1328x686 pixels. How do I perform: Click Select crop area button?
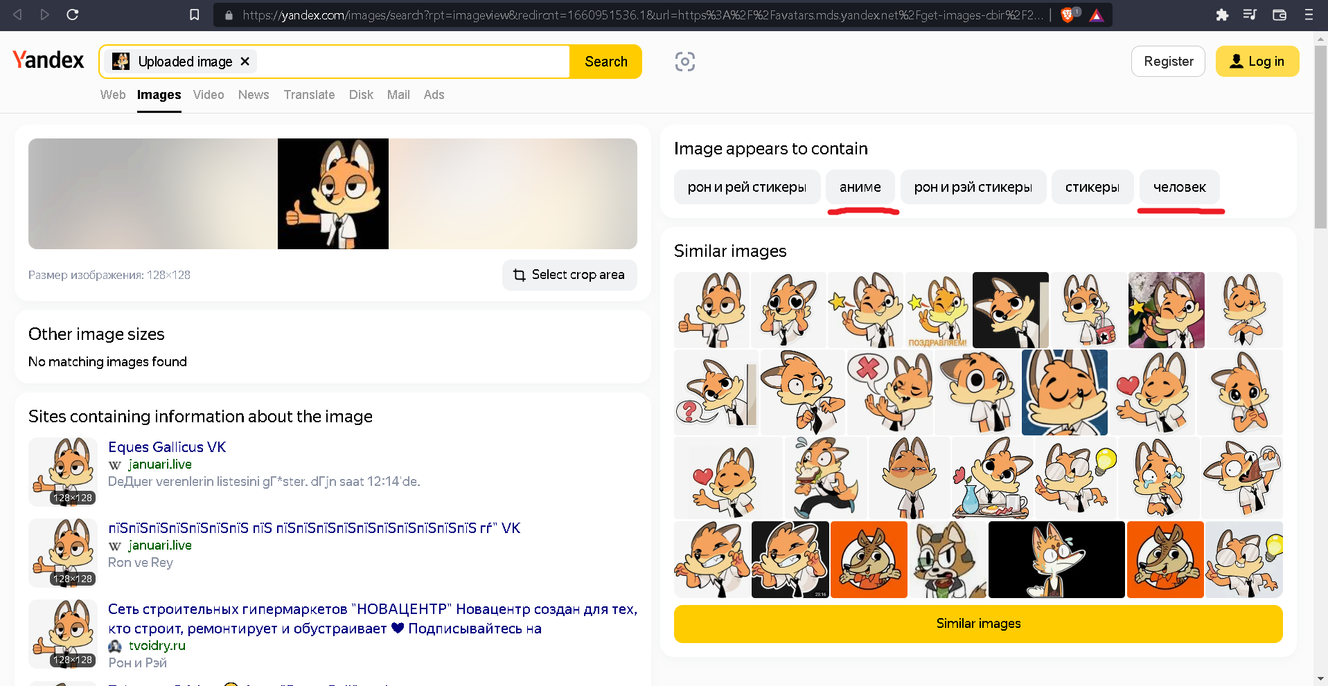569,275
